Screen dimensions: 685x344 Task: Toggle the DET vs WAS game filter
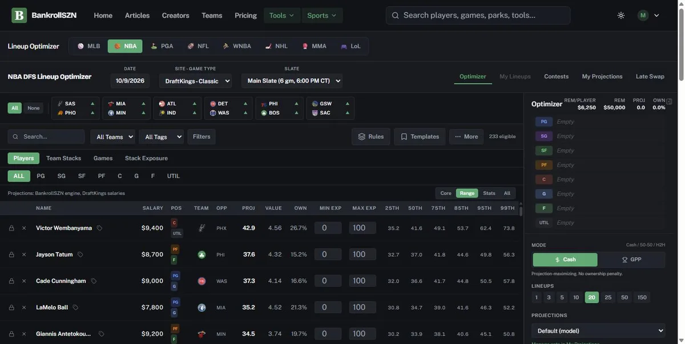pyautogui.click(x=228, y=108)
